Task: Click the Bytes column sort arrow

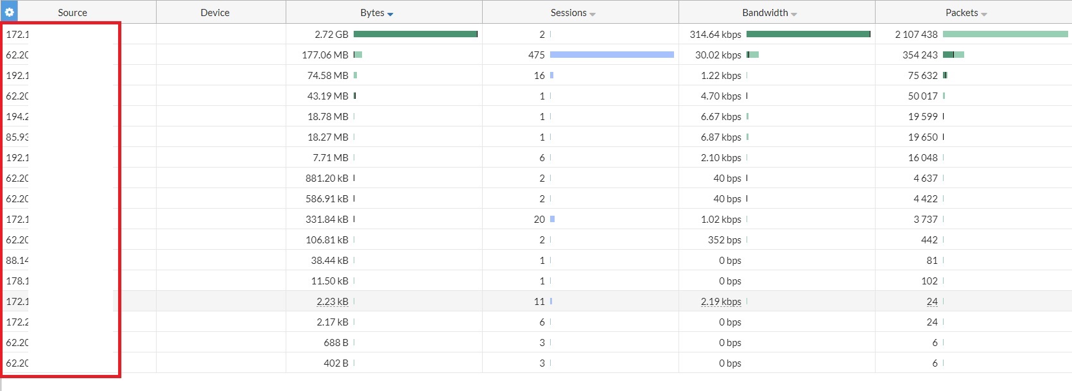Action: coord(390,13)
